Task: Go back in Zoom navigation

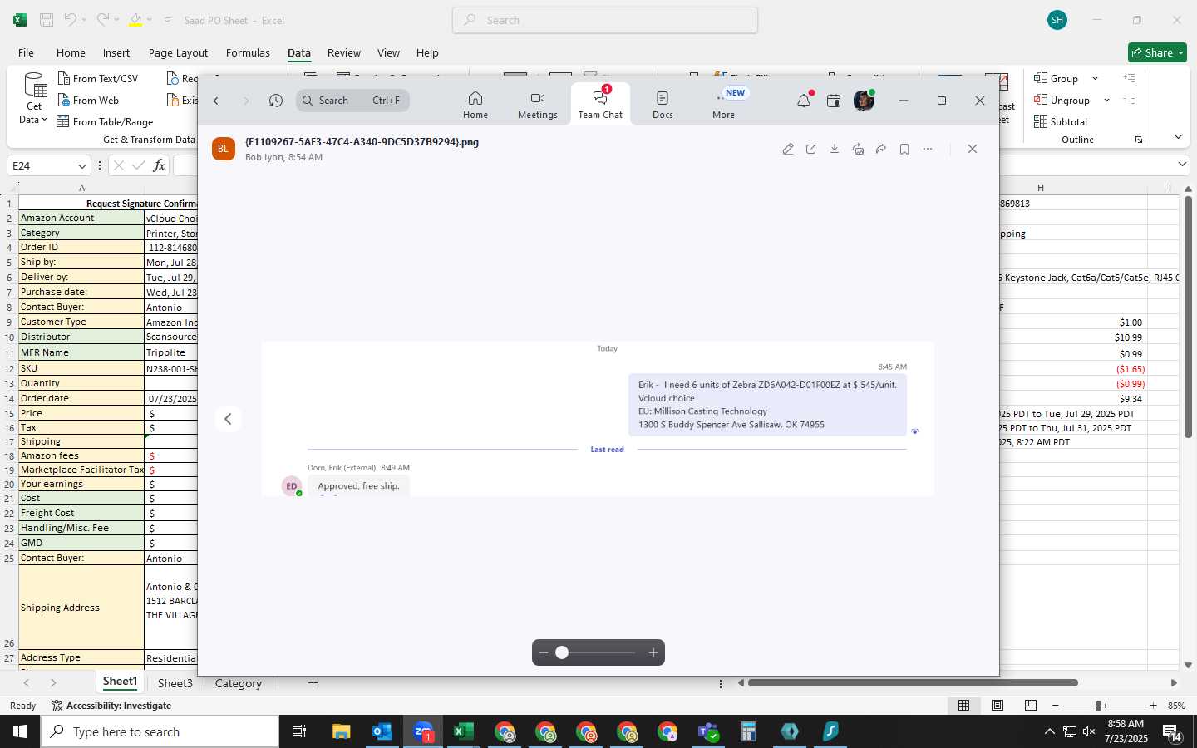Action: pyautogui.click(x=216, y=101)
